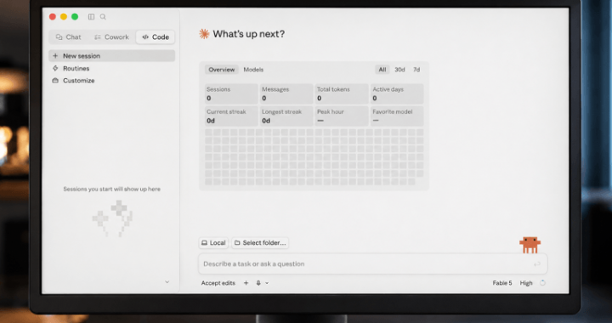Viewport: 612px width, 323px height.
Task: Click the Customize toolbox icon
Action: point(55,81)
